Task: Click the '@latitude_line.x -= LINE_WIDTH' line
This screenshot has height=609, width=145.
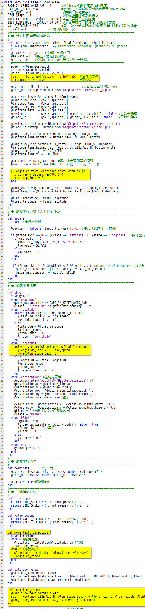Action: click(36, 154)
